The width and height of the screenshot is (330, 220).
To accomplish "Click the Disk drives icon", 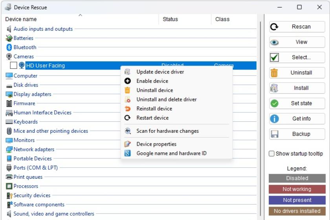I will (9, 86).
